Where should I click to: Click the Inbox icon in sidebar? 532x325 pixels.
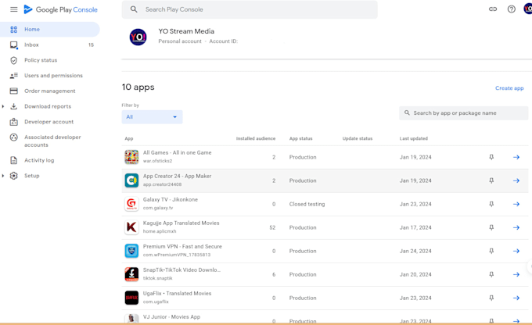13,45
